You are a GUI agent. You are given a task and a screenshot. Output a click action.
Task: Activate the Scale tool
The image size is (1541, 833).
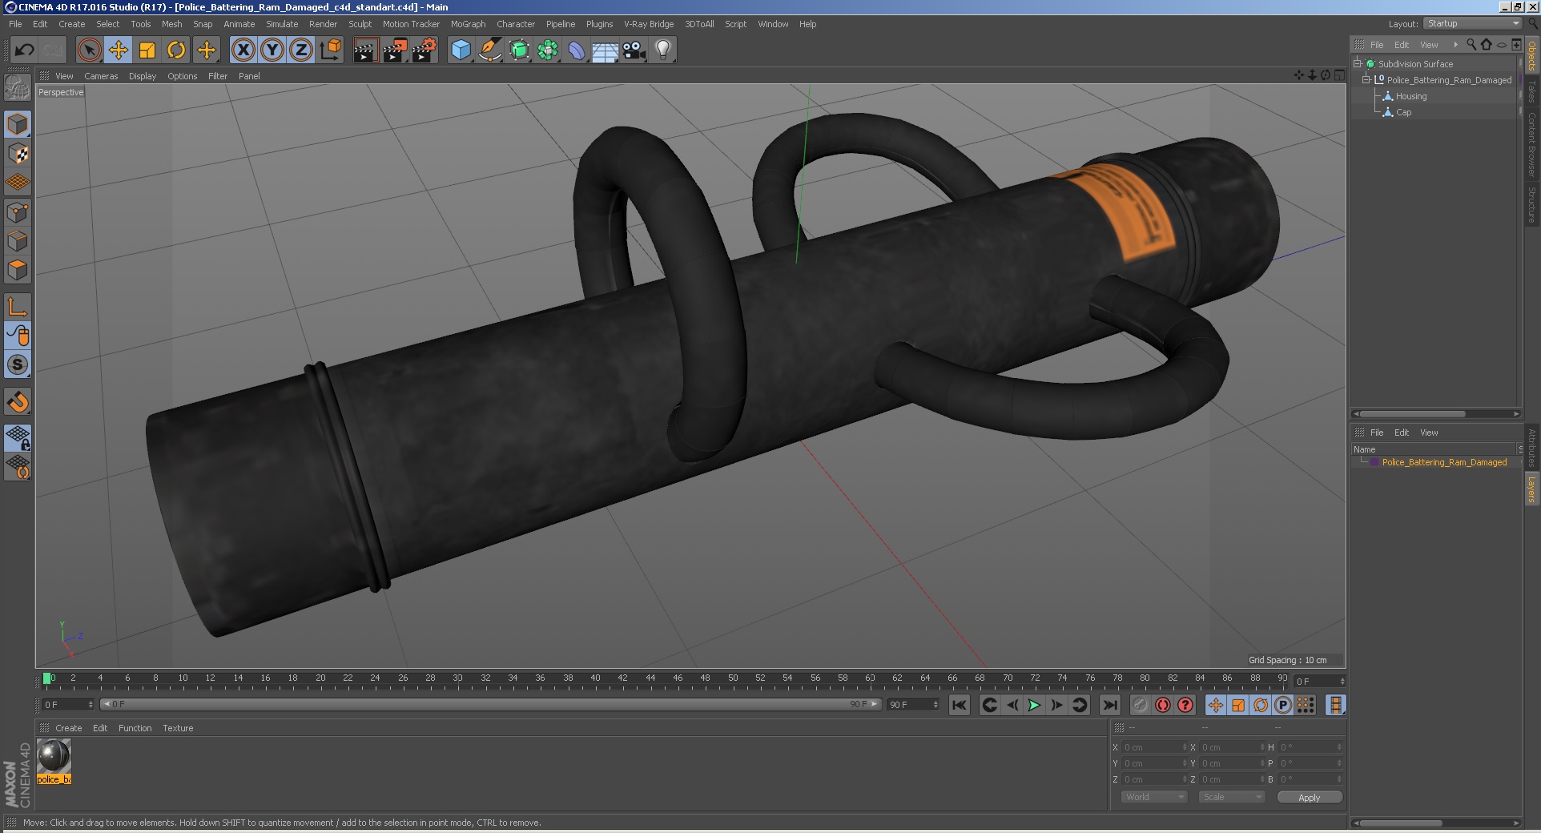click(x=147, y=50)
